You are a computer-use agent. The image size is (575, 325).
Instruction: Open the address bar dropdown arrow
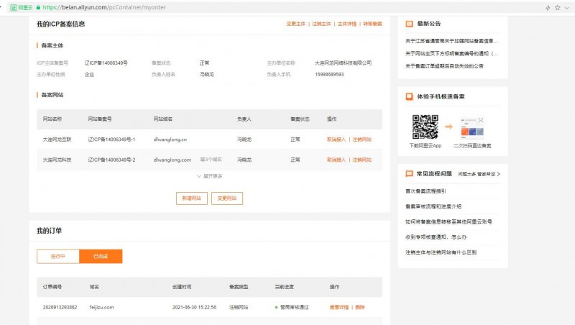coord(567,6)
